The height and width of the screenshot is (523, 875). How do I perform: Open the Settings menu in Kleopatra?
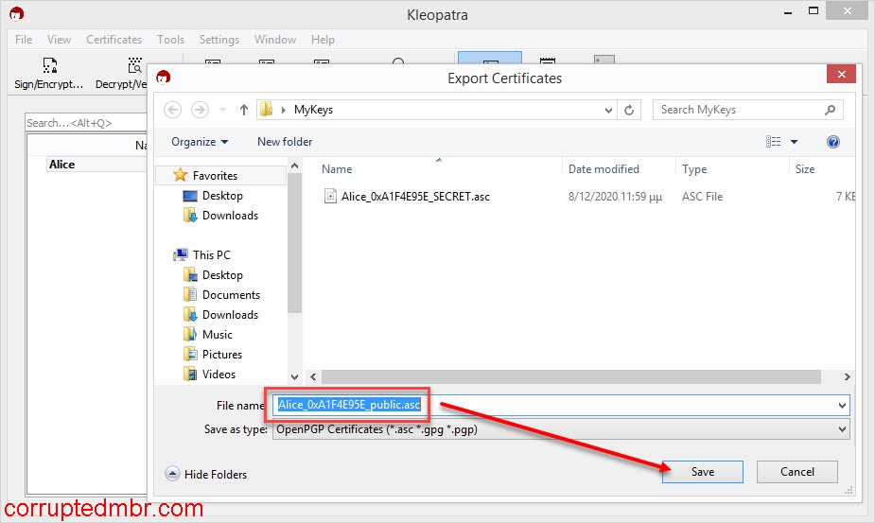pos(219,40)
